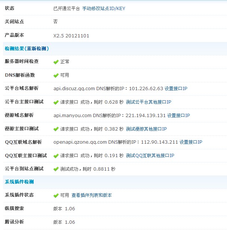Click the green checkmark next to 系统插件状态
This screenshot has height=232, width=227.
point(56,195)
